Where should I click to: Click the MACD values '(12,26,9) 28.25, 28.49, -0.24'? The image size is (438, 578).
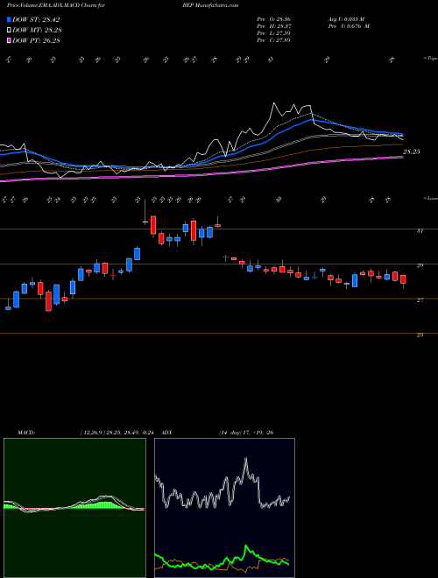coord(119,433)
